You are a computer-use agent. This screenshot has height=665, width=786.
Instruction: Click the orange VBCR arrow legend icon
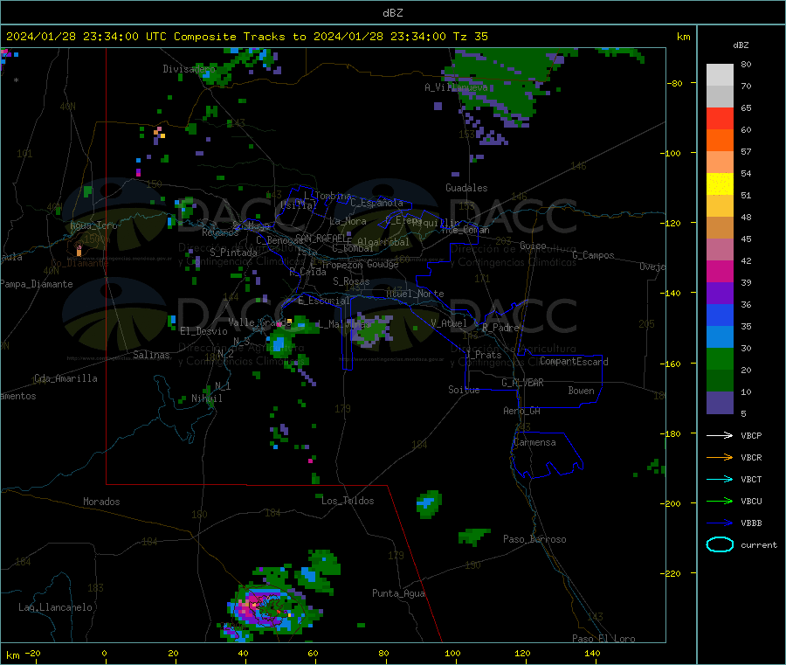pos(720,457)
